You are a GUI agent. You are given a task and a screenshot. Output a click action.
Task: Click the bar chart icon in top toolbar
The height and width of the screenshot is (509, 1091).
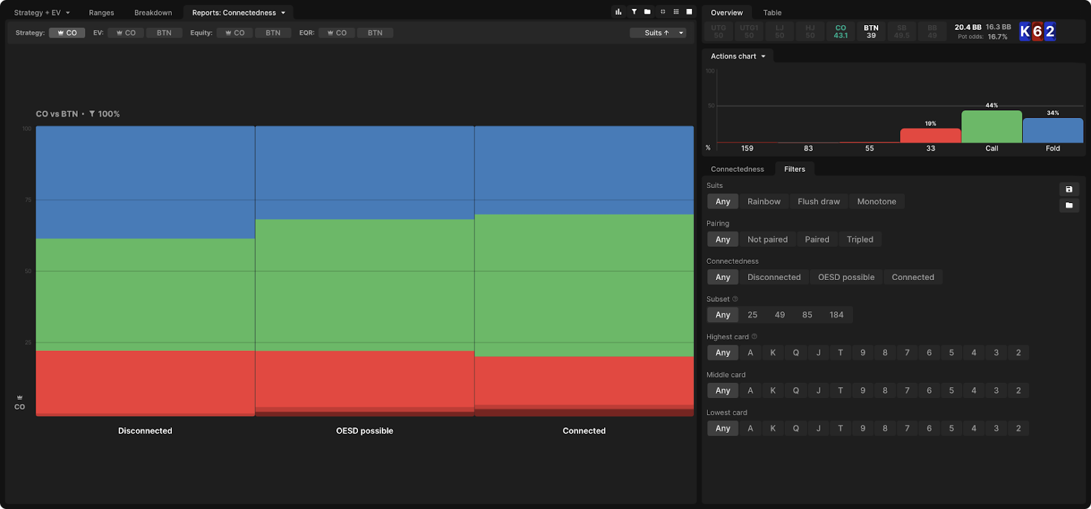(618, 12)
